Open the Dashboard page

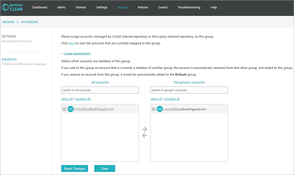point(40,7)
